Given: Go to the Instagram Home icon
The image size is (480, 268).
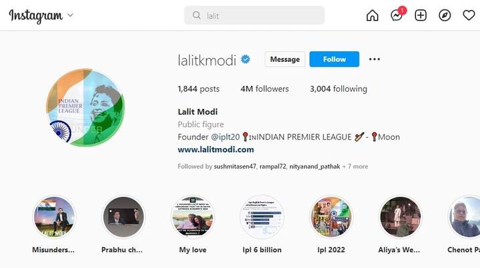Looking at the screenshot, I should [x=372, y=15].
